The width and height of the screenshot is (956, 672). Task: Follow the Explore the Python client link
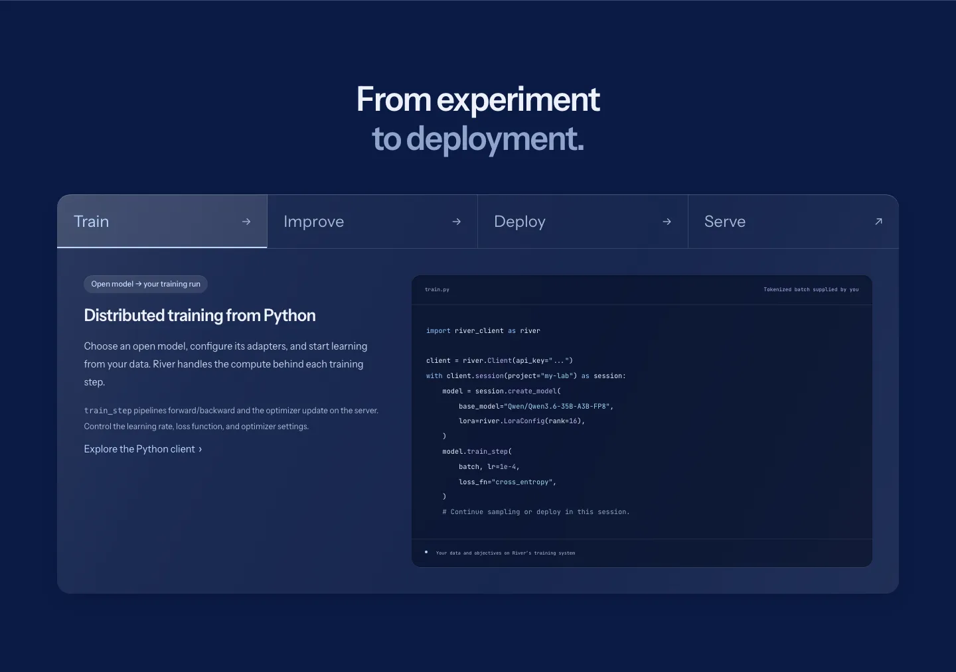[x=143, y=449]
